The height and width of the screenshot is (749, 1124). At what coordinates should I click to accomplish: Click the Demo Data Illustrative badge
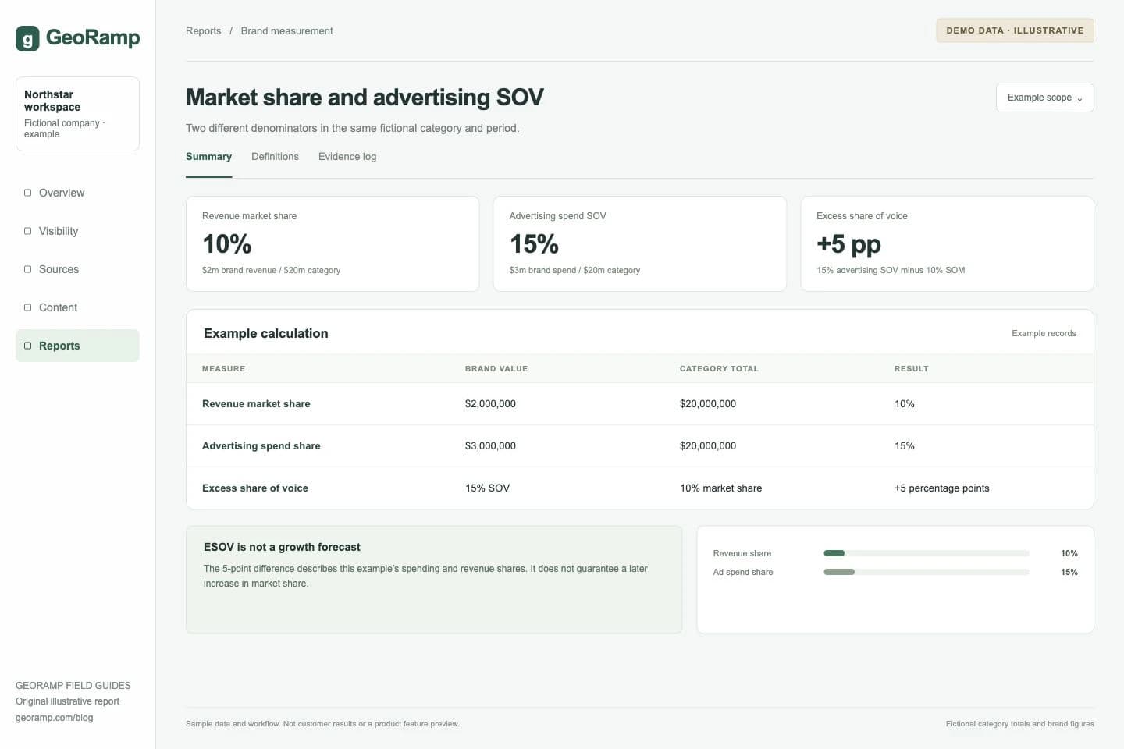[x=1015, y=30]
